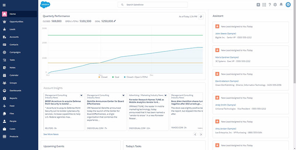Go to next Account Insights news
The image size is (296, 150).
(x=201, y=134)
